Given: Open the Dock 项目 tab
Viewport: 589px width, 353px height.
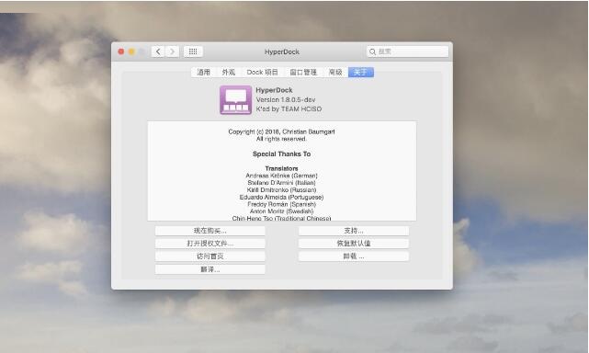Looking at the screenshot, I should point(262,73).
